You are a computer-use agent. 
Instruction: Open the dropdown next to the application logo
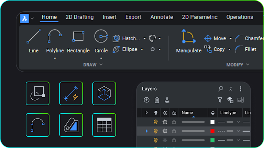32,18
